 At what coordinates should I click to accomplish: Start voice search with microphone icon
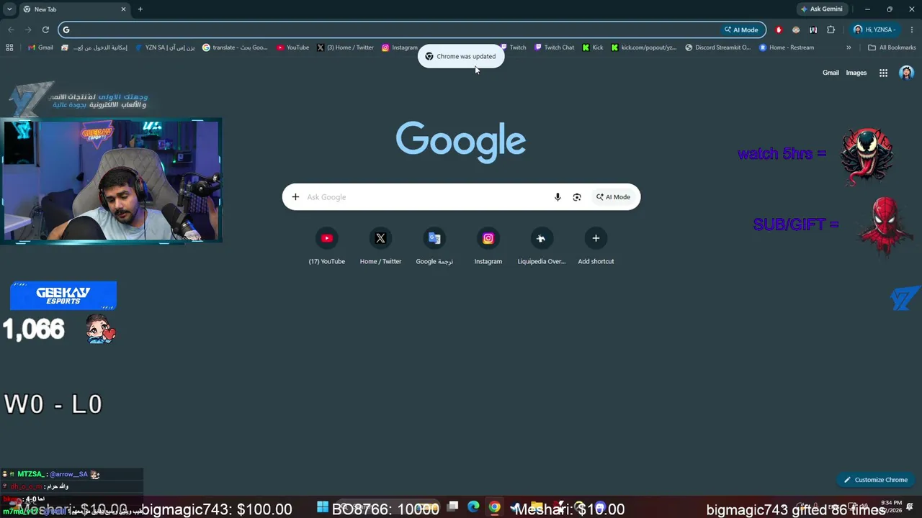click(x=558, y=197)
